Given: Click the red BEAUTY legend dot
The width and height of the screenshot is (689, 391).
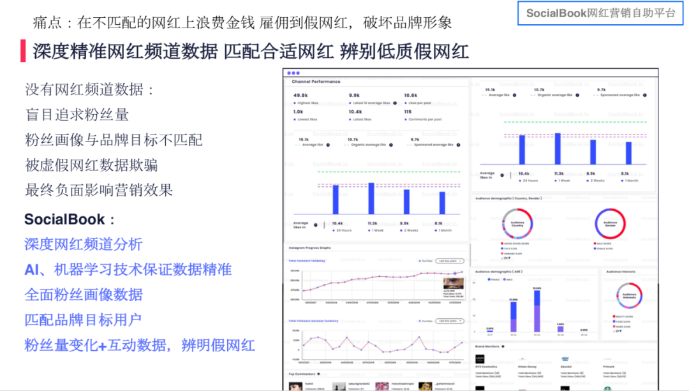Looking at the screenshot, I should (x=614, y=316).
